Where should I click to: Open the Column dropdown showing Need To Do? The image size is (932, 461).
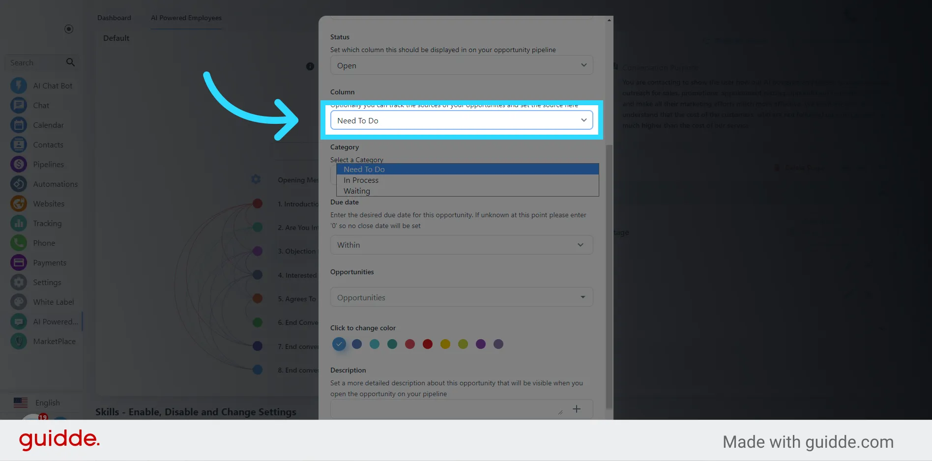coord(462,120)
